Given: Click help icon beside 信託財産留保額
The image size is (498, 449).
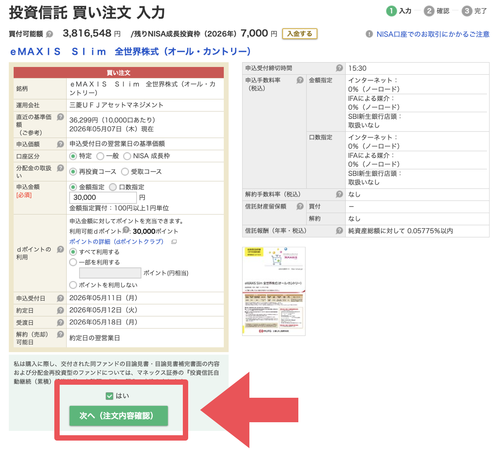Looking at the screenshot, I should [300, 207].
